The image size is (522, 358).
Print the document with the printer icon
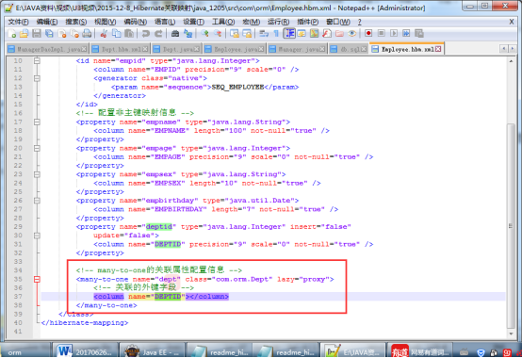click(87, 34)
